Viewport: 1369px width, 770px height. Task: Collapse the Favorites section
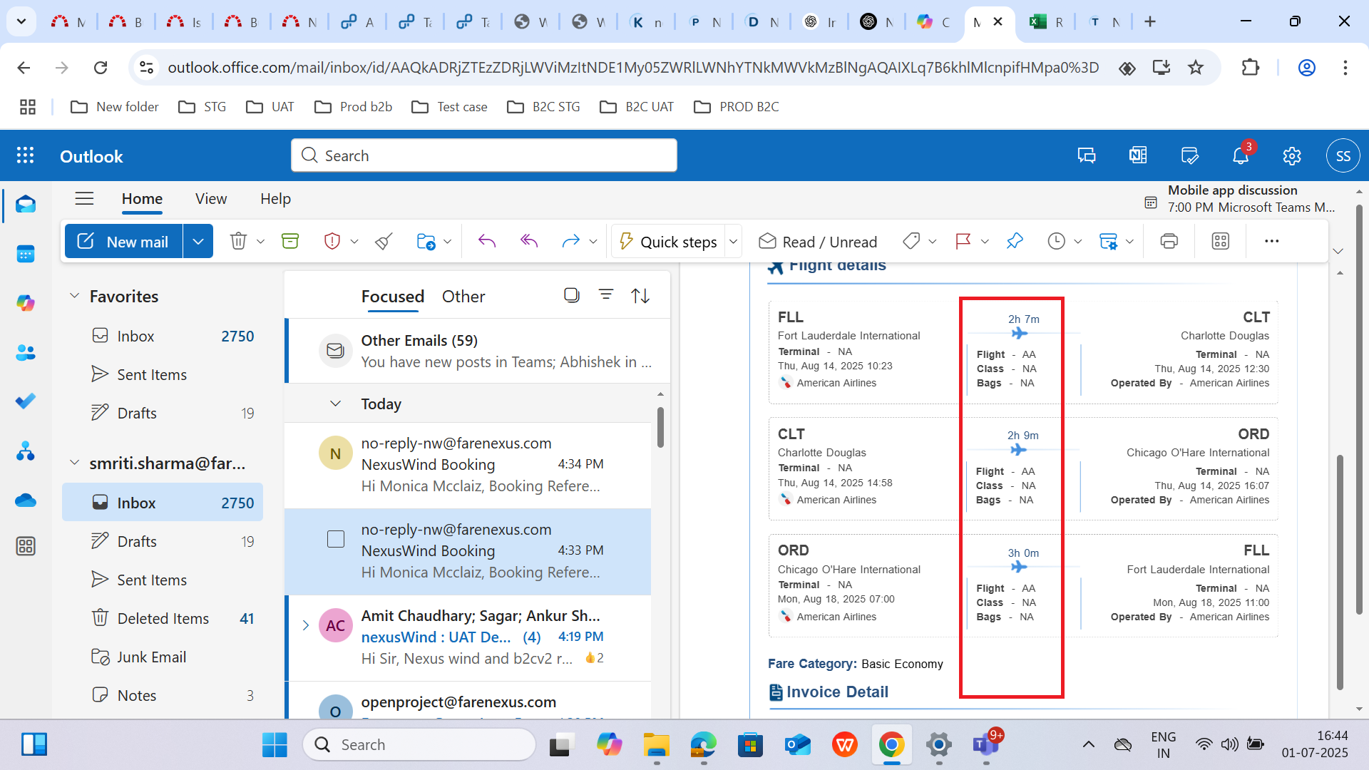pos(74,296)
